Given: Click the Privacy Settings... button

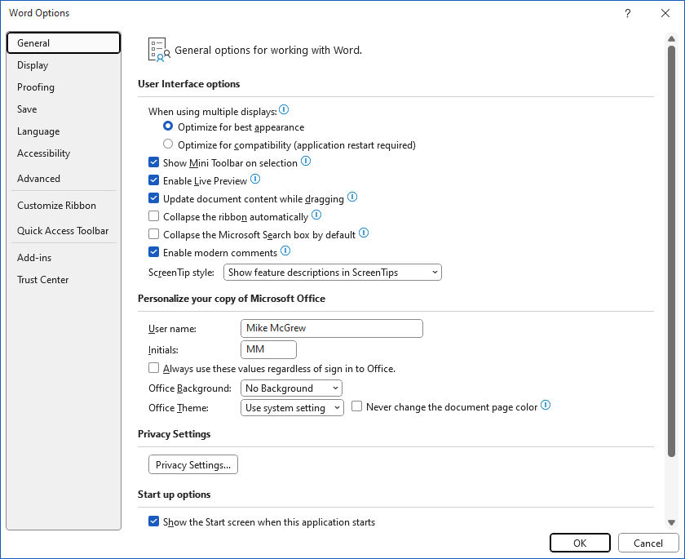Looking at the screenshot, I should click(x=193, y=464).
